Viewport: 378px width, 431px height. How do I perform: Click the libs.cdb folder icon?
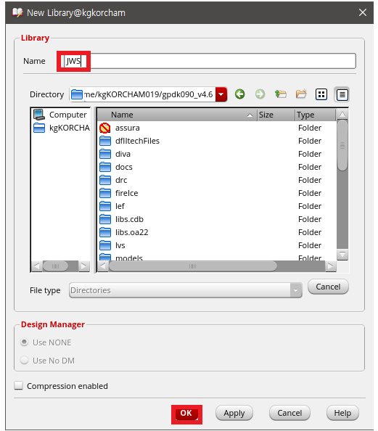point(105,219)
